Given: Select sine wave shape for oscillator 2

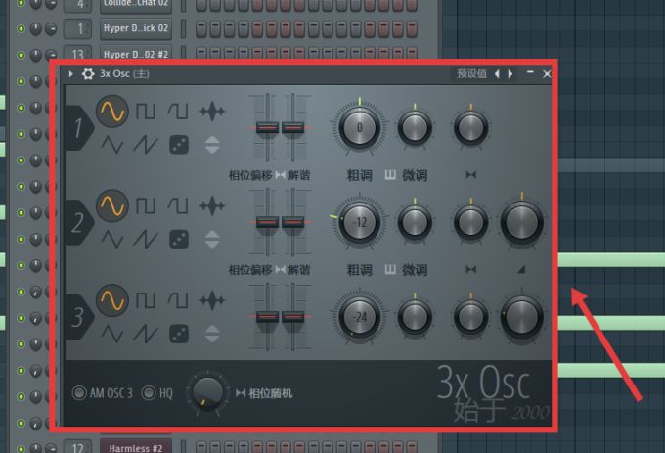Looking at the screenshot, I should [111, 206].
